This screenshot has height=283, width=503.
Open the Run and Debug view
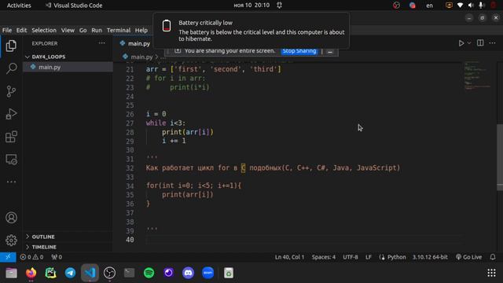pos(11,114)
